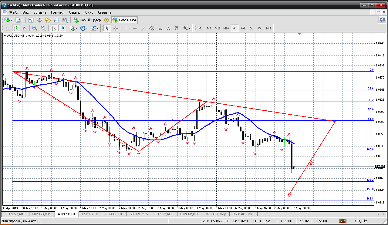The image size is (388, 225).
Task: Open the Сервис menu
Action: point(75,12)
